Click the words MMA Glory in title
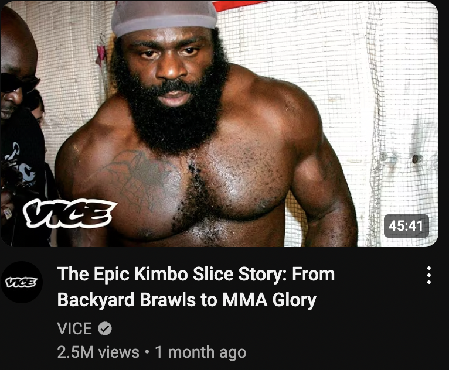 [x=269, y=300]
